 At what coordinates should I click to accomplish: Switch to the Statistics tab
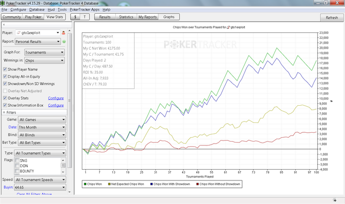pos(126,17)
